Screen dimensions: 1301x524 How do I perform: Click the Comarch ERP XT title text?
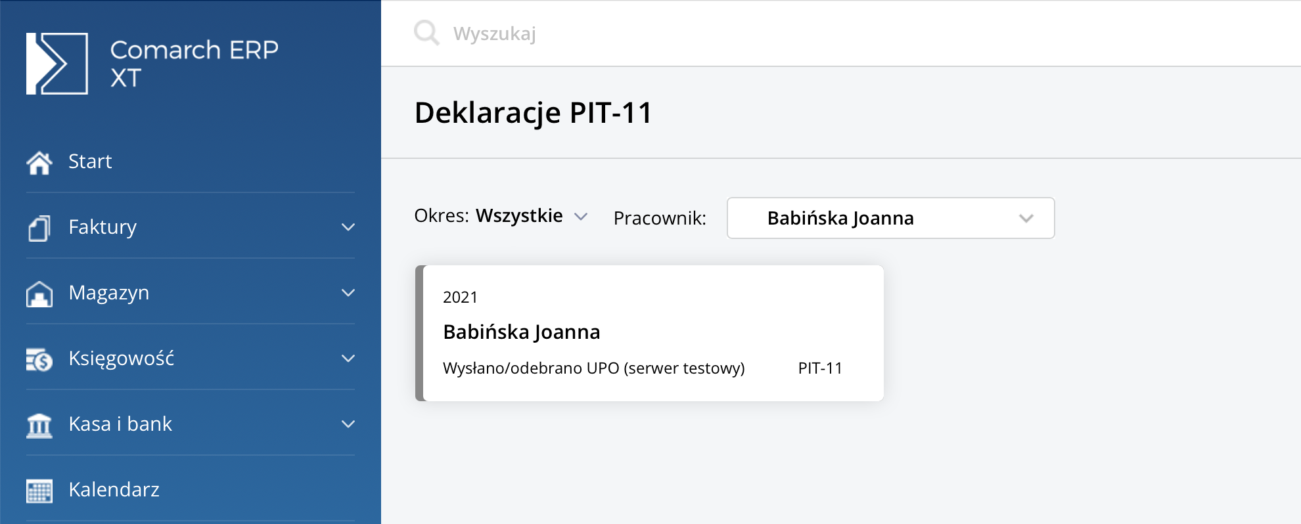tap(194, 64)
